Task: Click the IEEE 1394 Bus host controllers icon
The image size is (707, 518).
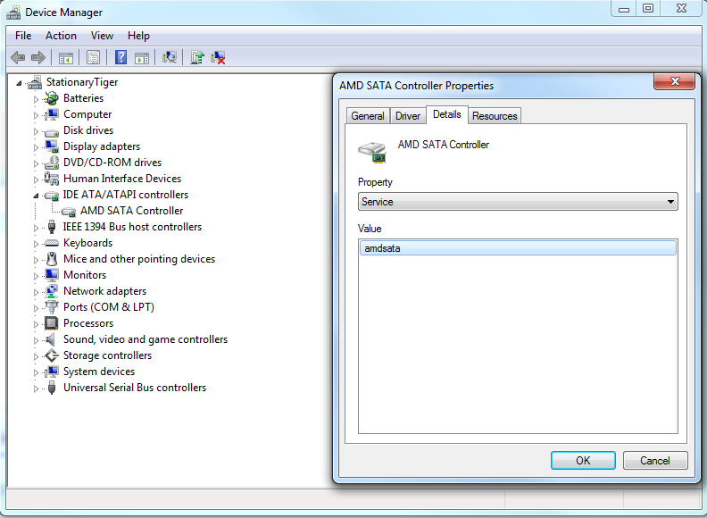Action: (x=52, y=227)
